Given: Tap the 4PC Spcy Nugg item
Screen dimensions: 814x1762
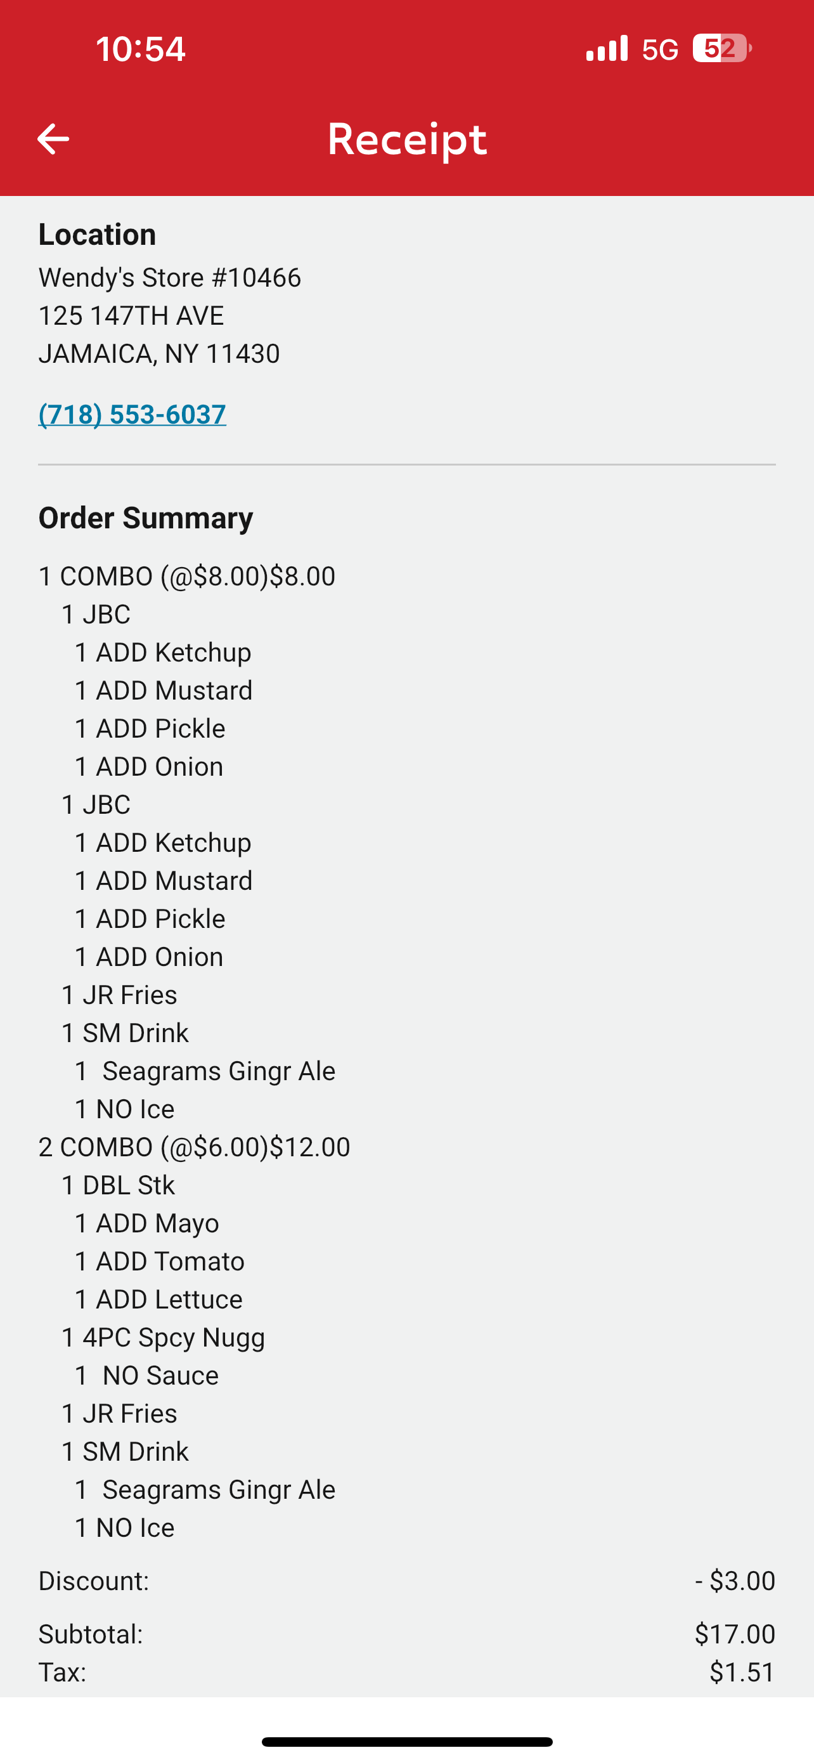Looking at the screenshot, I should pos(164,1337).
